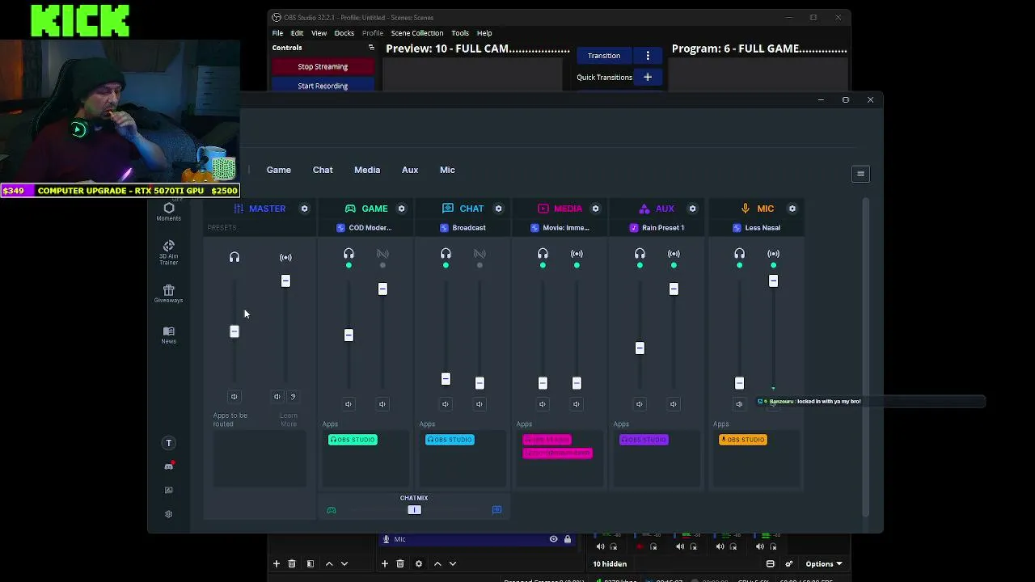1035x582 pixels.
Task: Click the OBS STUDIO app chip under Mic
Action: click(743, 440)
